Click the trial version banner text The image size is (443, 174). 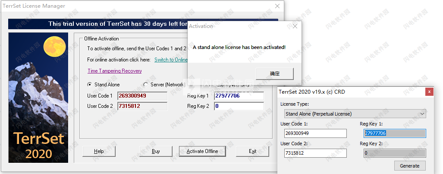[118, 24]
